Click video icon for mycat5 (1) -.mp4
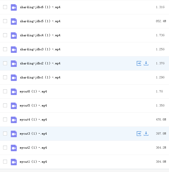 tap(14, 106)
